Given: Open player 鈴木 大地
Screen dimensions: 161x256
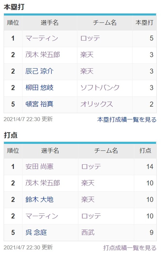Looking at the screenshot, I should [40, 199].
